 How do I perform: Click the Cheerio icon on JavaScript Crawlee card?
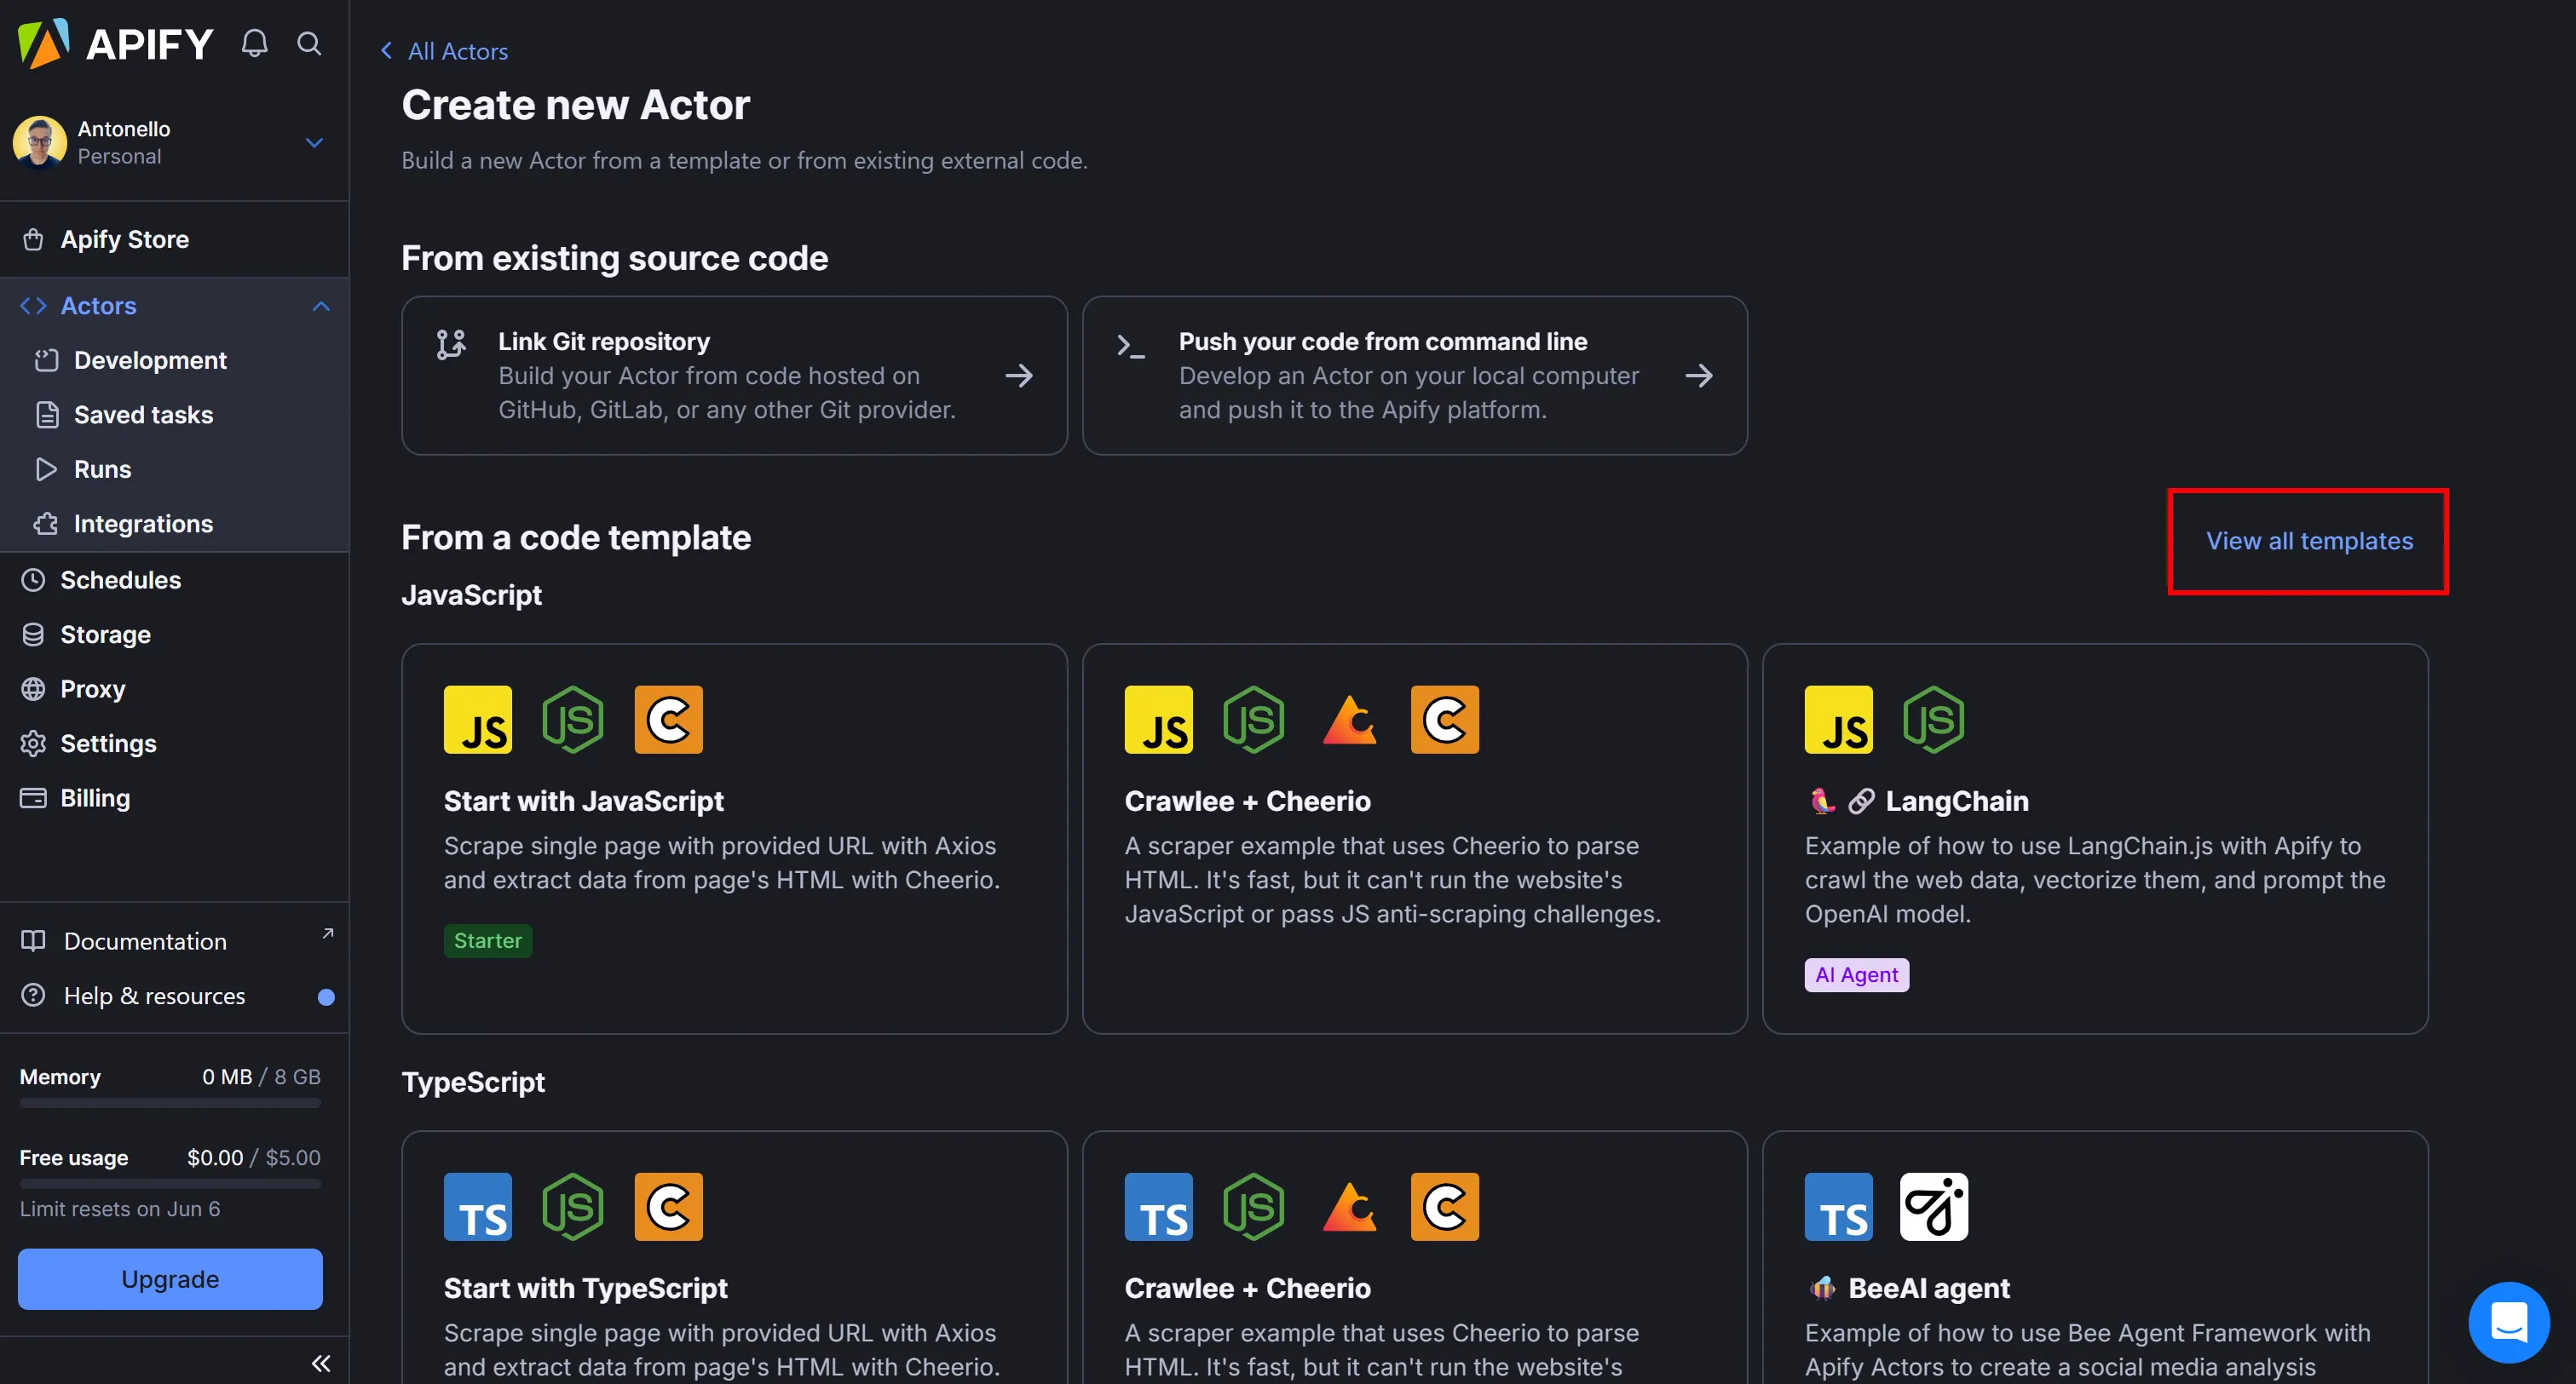pos(1445,720)
